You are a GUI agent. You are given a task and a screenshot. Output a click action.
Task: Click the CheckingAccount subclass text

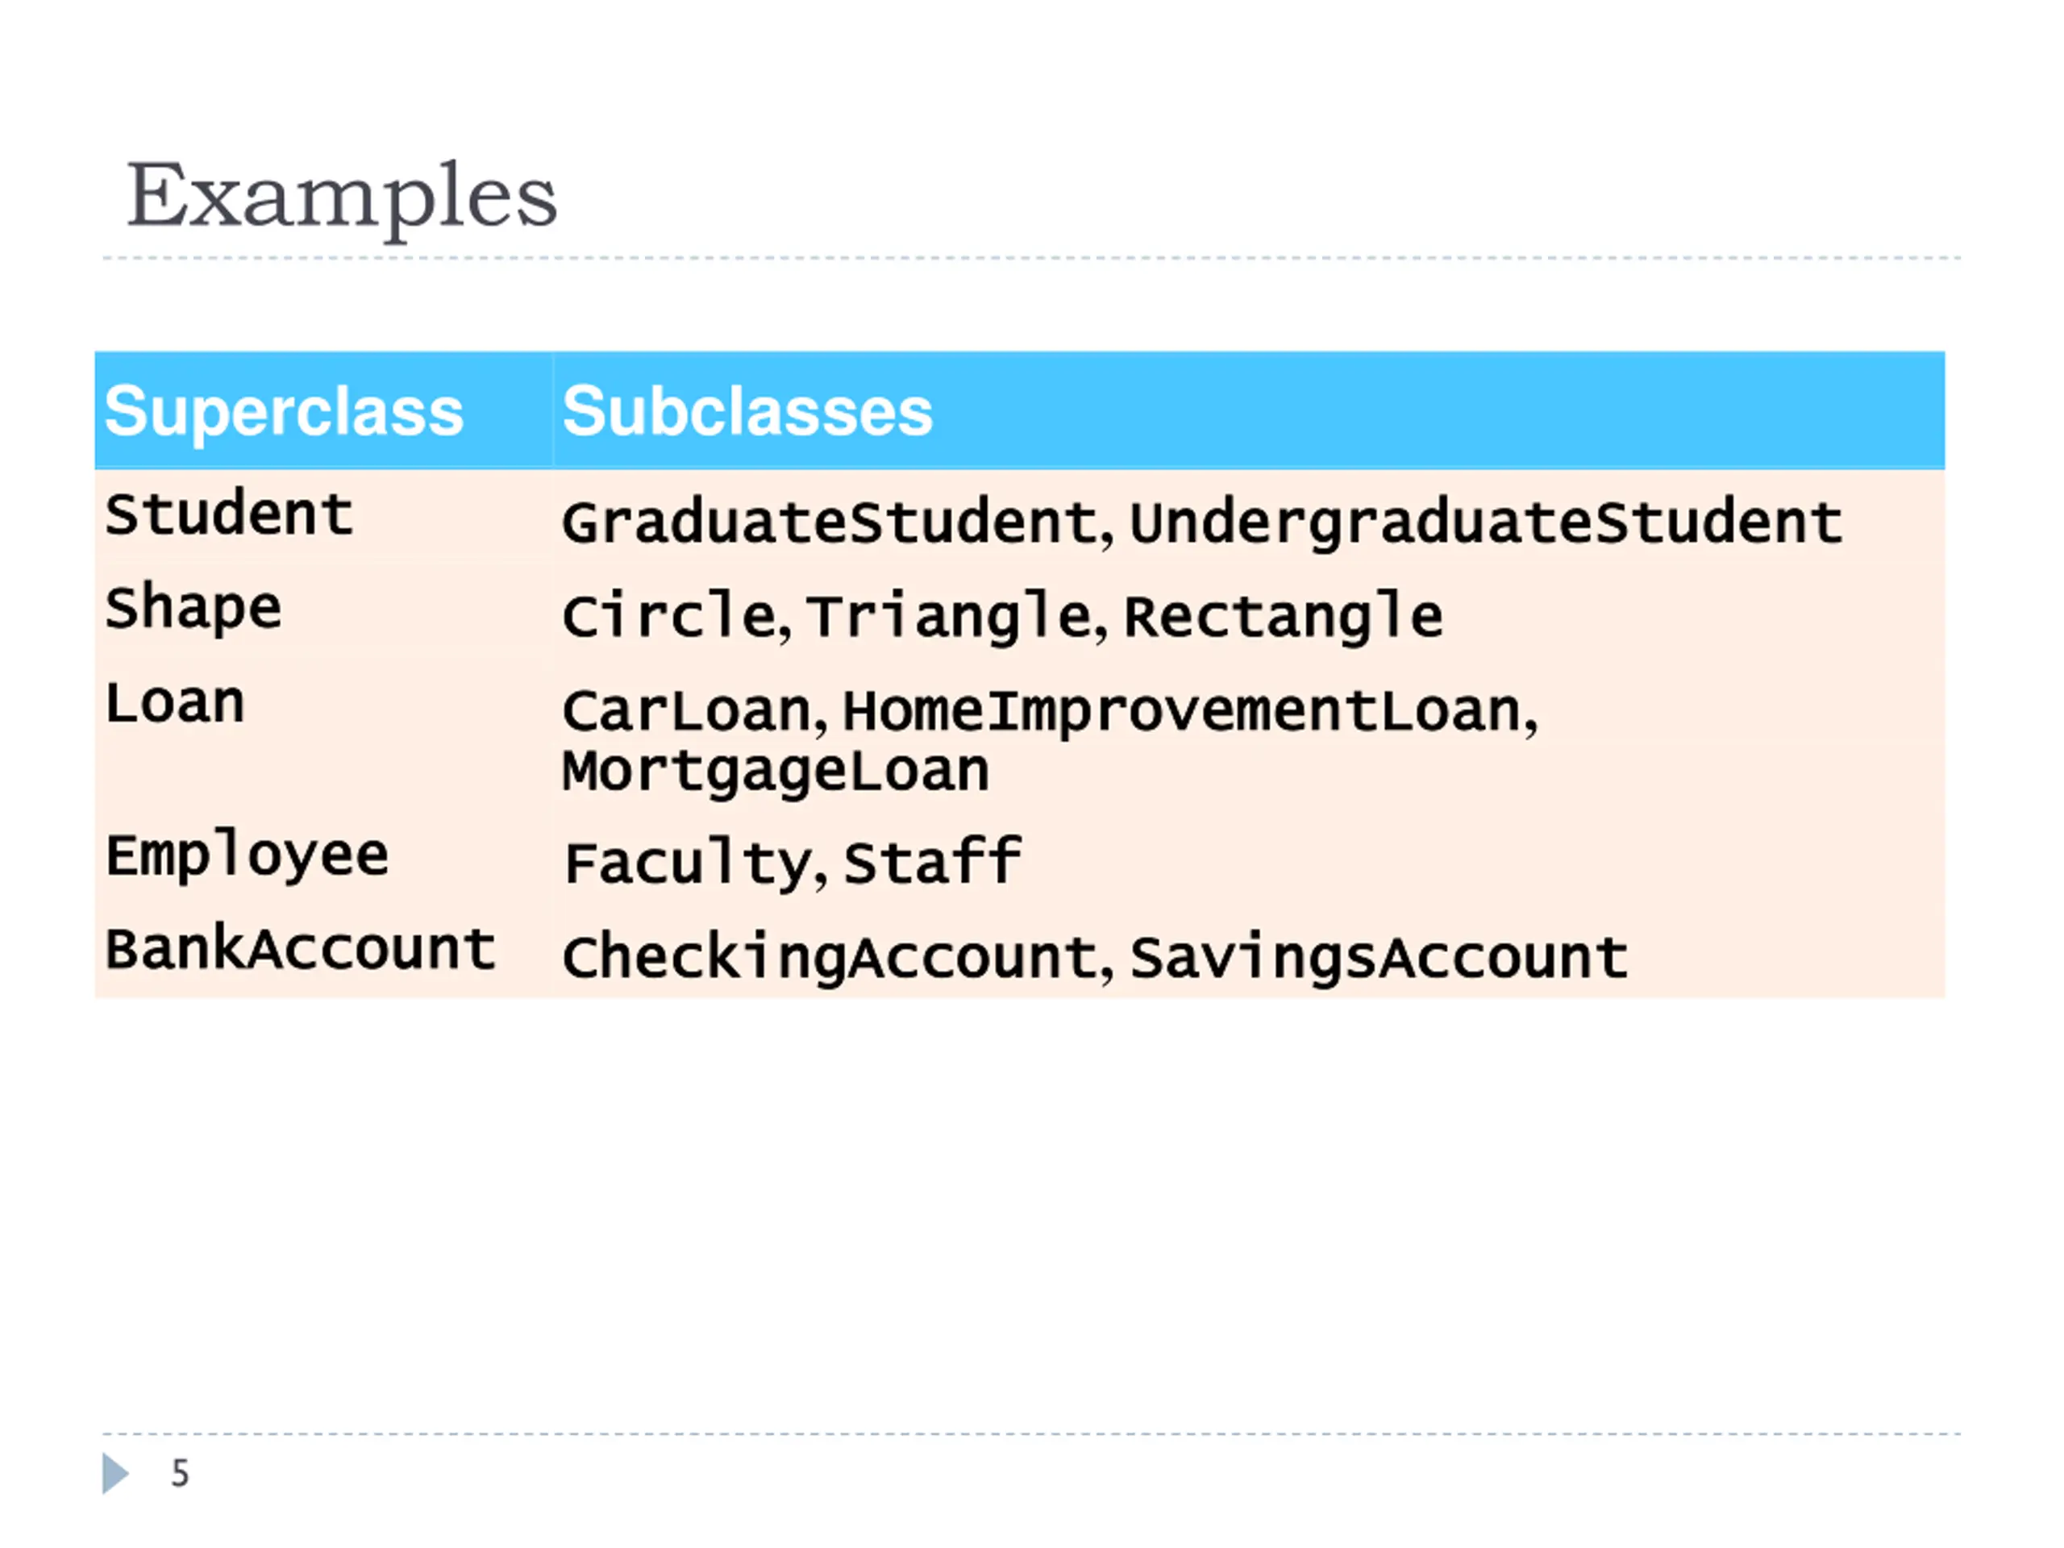point(830,957)
